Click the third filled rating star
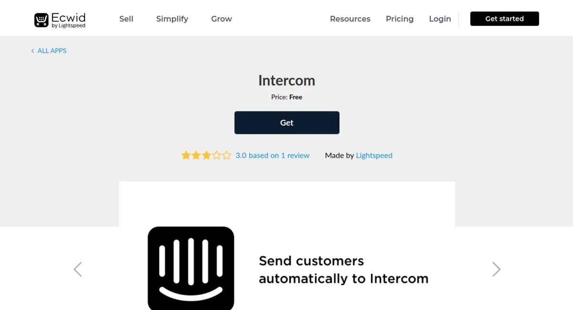The image size is (573, 310). pyautogui.click(x=206, y=155)
